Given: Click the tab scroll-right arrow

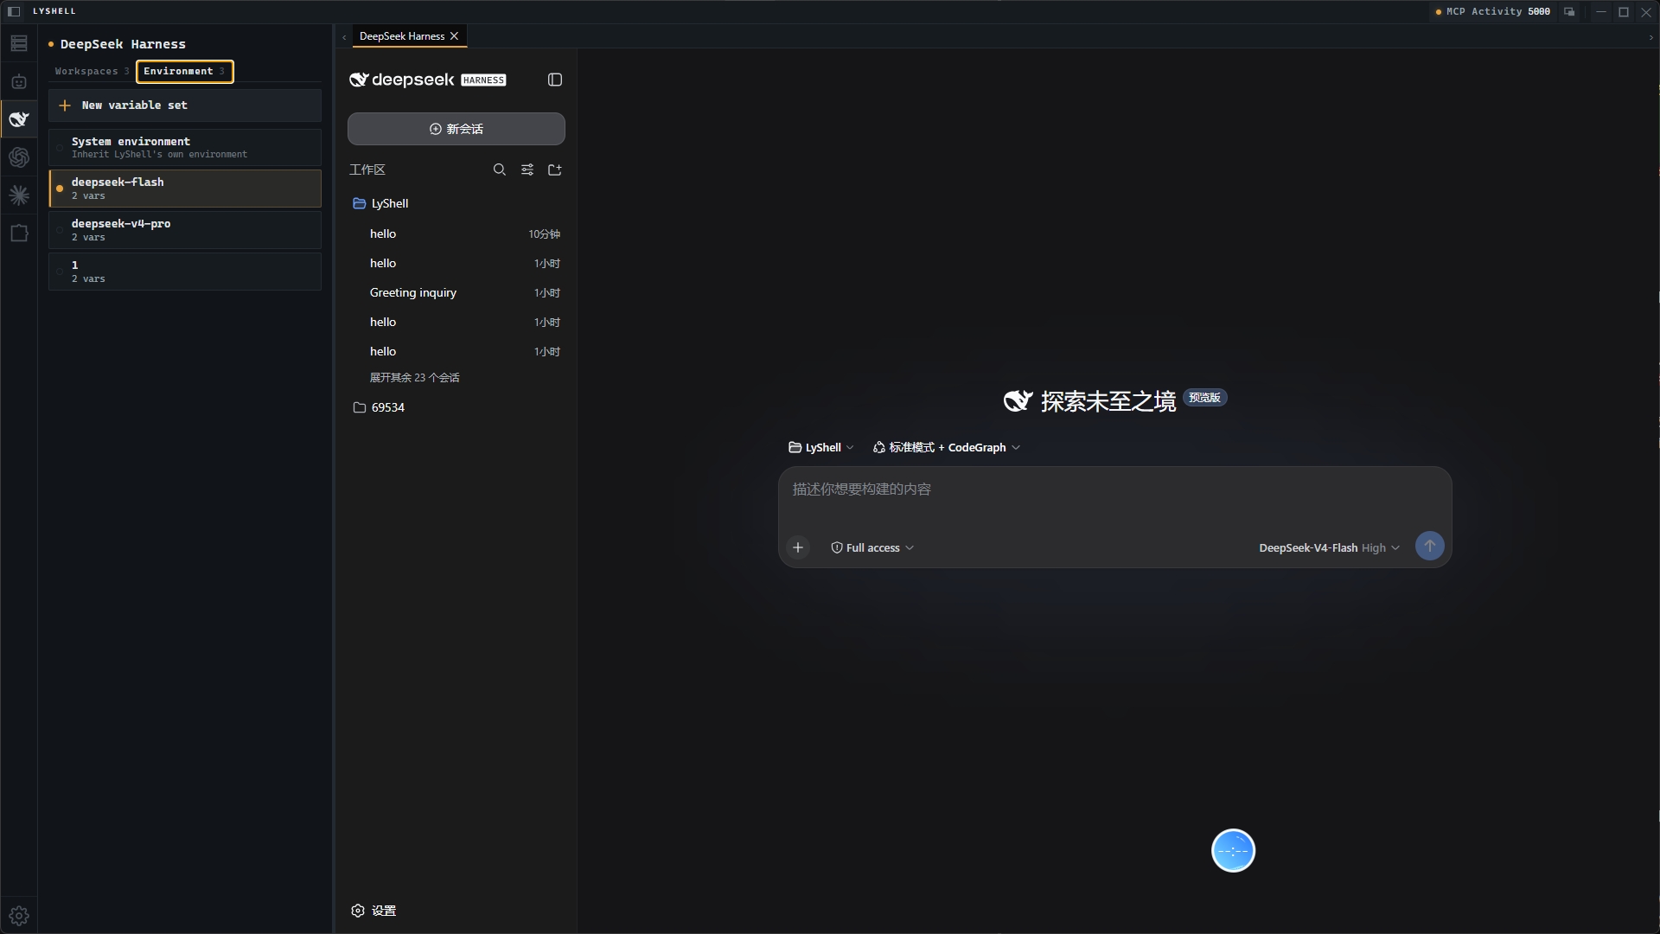Looking at the screenshot, I should pyautogui.click(x=1650, y=37).
